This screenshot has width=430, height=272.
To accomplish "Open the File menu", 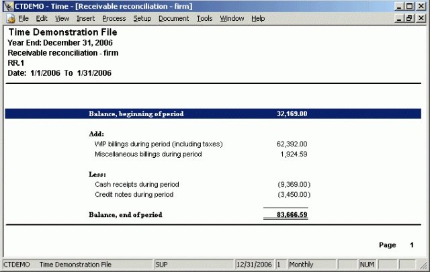I will tap(24, 18).
